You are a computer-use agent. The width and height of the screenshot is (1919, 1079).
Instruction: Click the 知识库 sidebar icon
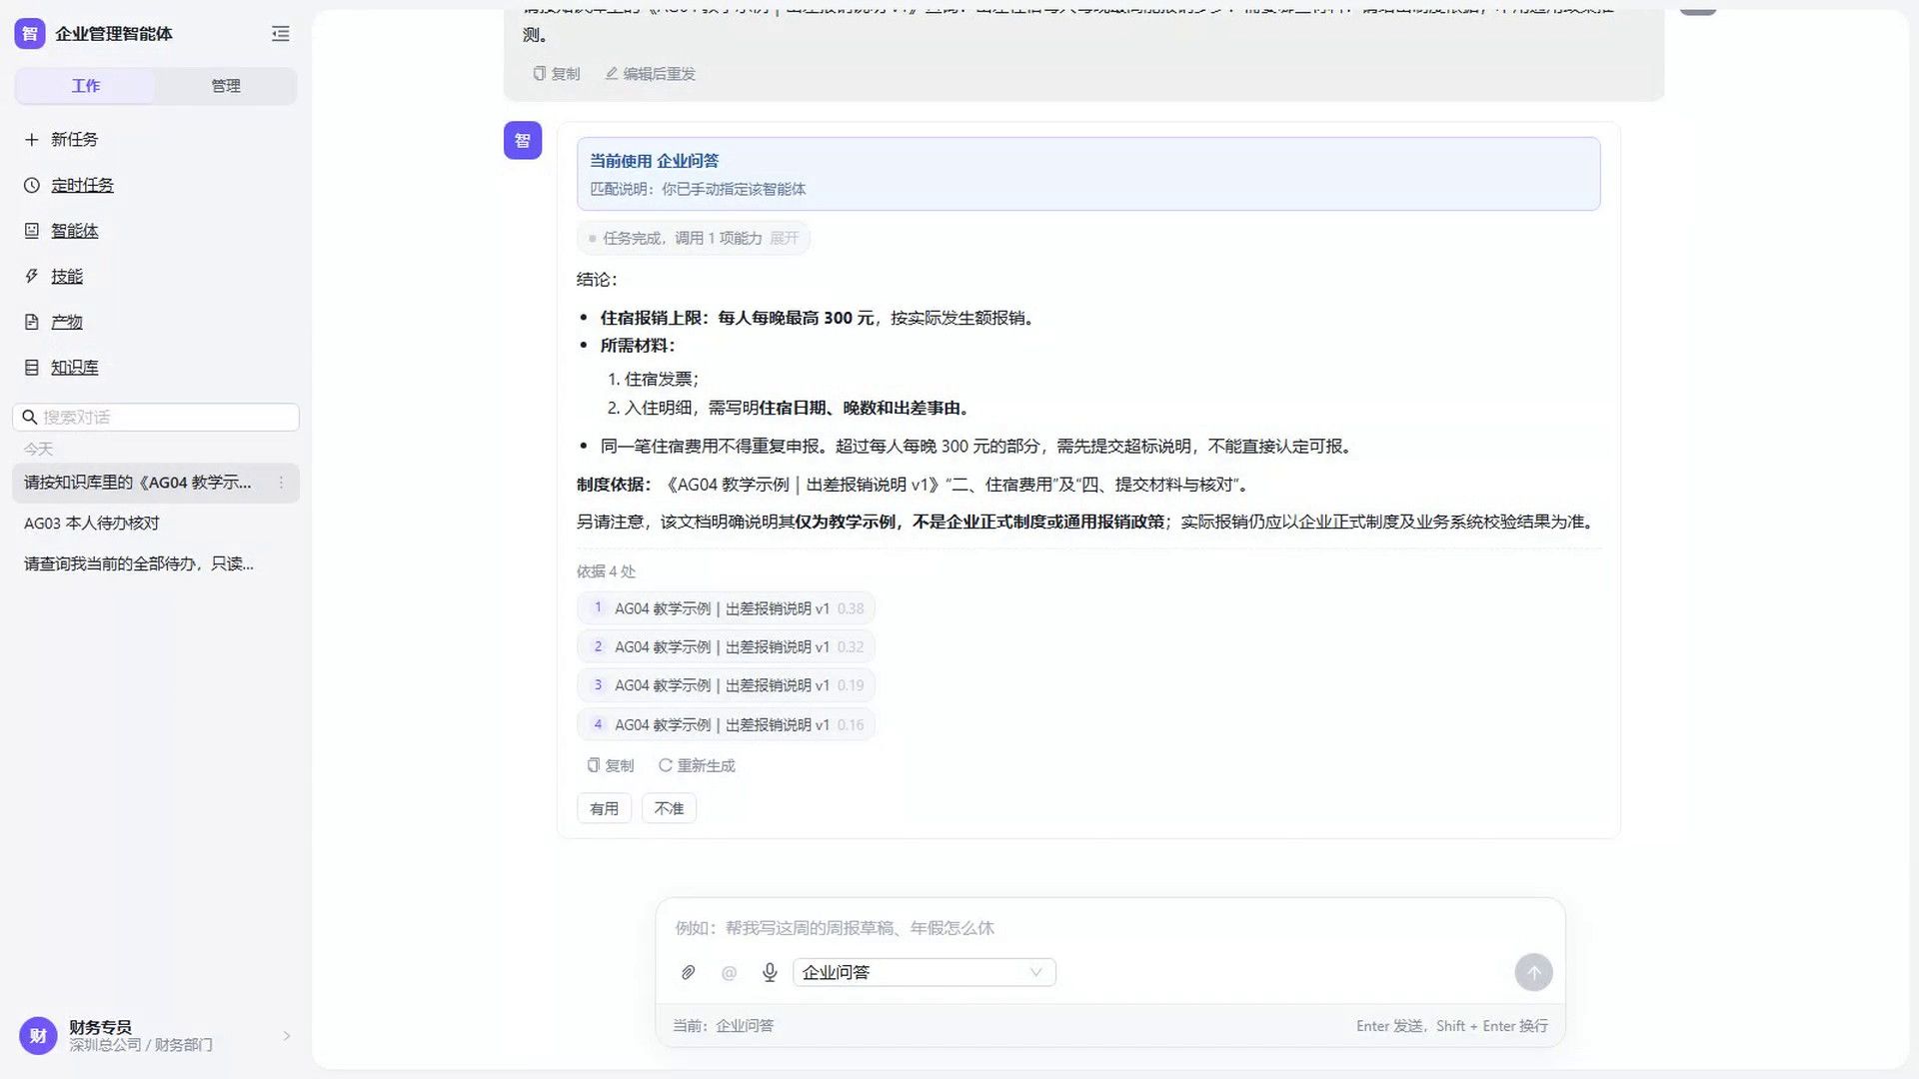(31, 368)
